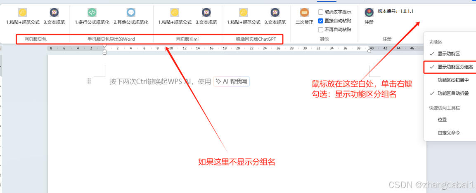This screenshot has height=193, width=476.
Task: Click 1.粘贴+规范公式 in the 镜像网页版ChatGPT group
Action: pos(244,16)
